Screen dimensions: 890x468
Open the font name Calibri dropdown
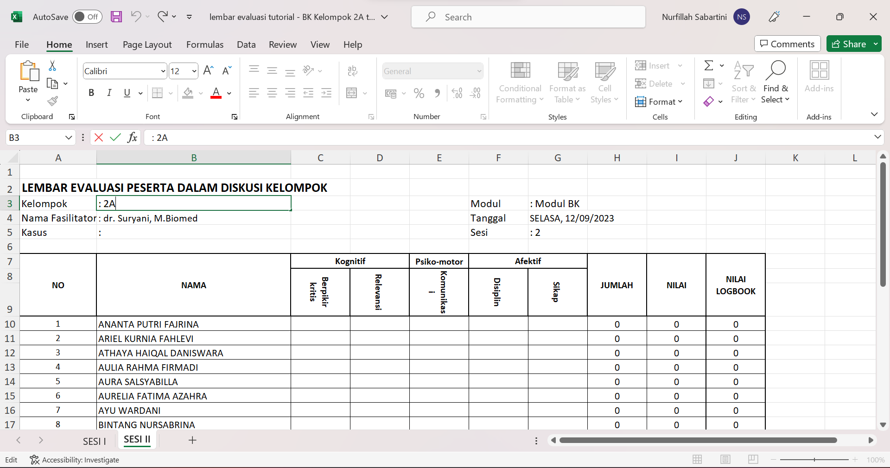(163, 71)
